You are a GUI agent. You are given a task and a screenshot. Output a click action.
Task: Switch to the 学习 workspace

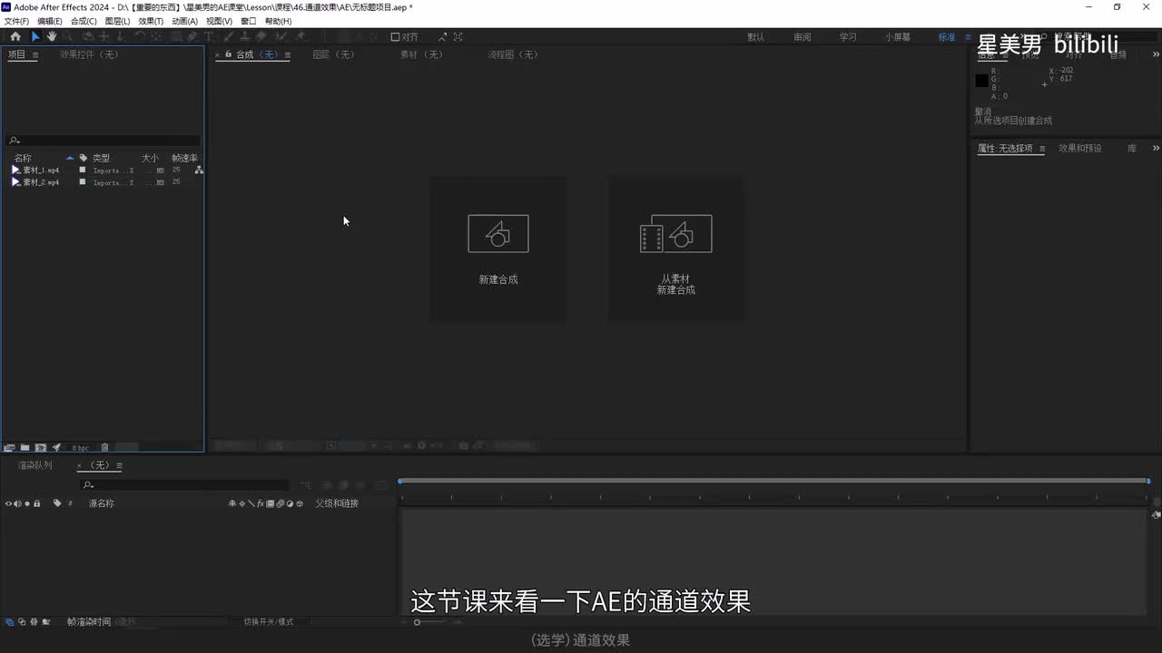click(x=848, y=37)
